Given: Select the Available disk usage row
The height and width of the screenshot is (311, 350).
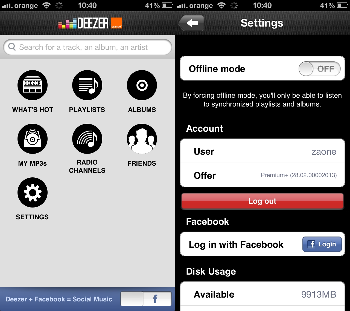Looking at the screenshot, I should click(262, 294).
